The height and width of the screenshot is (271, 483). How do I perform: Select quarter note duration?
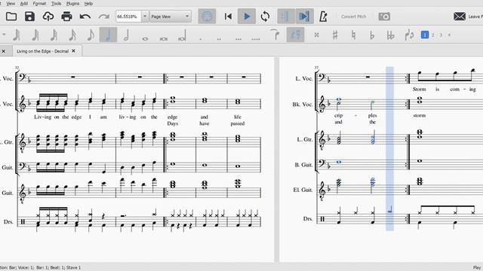click(108, 35)
